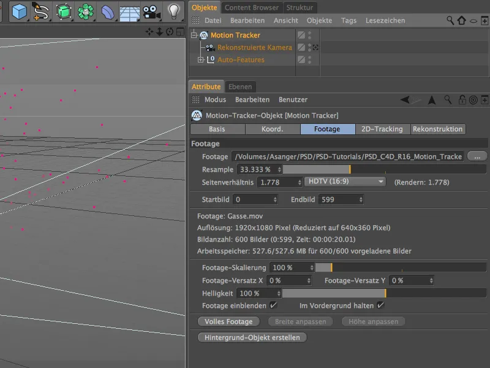Collapse the Motion Tracker tree node
Viewport: 490px width, 368px height.
click(x=194, y=35)
